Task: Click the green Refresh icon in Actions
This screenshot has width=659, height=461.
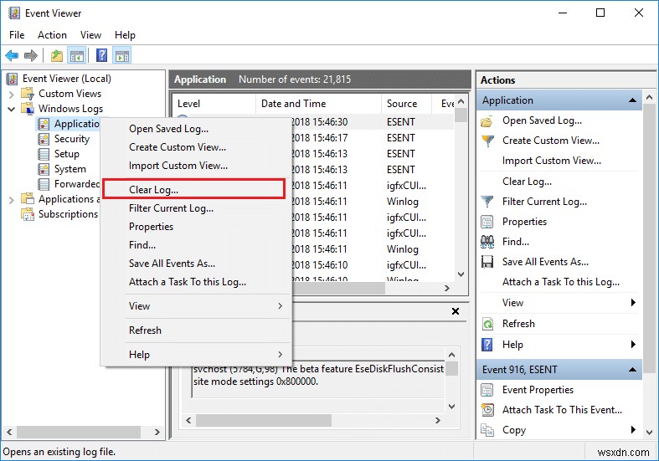Action: click(x=487, y=324)
